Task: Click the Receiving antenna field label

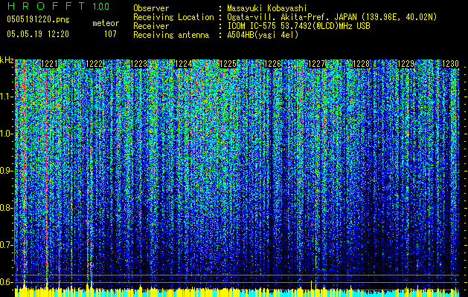Action: [x=171, y=35]
